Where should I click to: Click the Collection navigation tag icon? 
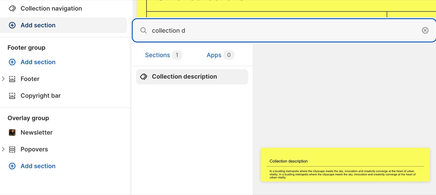(x=12, y=8)
